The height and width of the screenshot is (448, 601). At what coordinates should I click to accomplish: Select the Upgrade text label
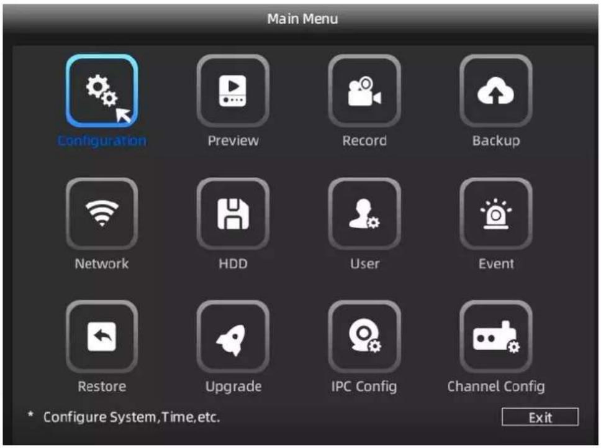click(233, 386)
